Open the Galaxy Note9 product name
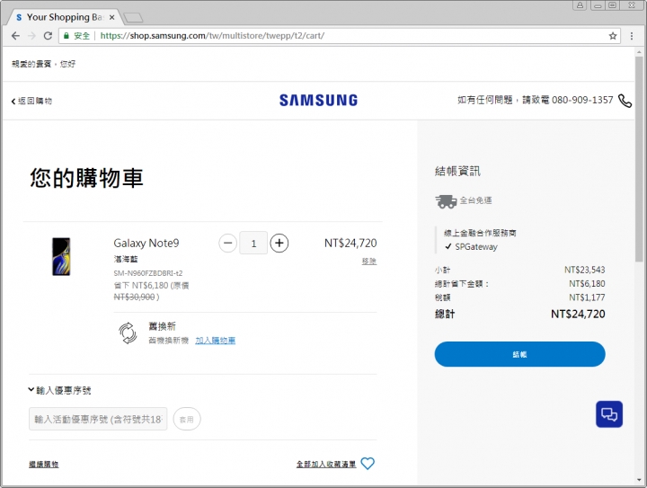 click(x=146, y=243)
